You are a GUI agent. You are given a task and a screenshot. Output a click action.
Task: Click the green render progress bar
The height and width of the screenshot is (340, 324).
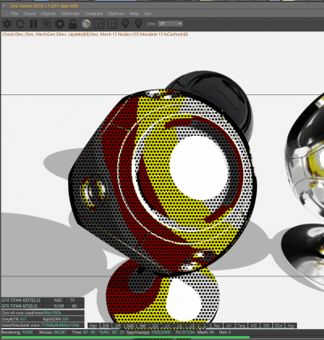(125, 337)
